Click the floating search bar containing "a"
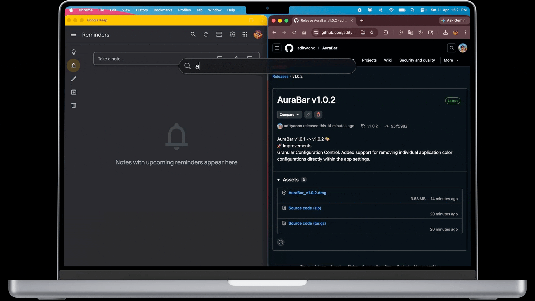 267,66
